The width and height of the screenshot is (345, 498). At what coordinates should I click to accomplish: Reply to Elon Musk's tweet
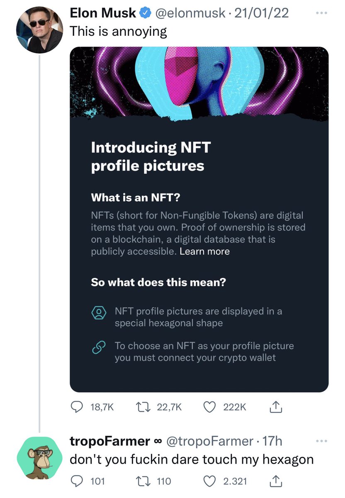click(x=76, y=408)
